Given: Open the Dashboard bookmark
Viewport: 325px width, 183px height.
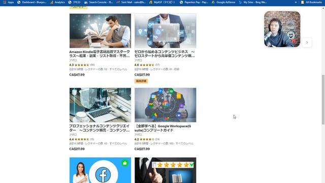Looking at the screenshot, I should click(31, 2).
